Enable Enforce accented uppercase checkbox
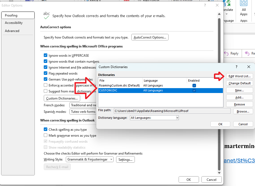The height and width of the screenshot is (186, 255). [x=46, y=85]
